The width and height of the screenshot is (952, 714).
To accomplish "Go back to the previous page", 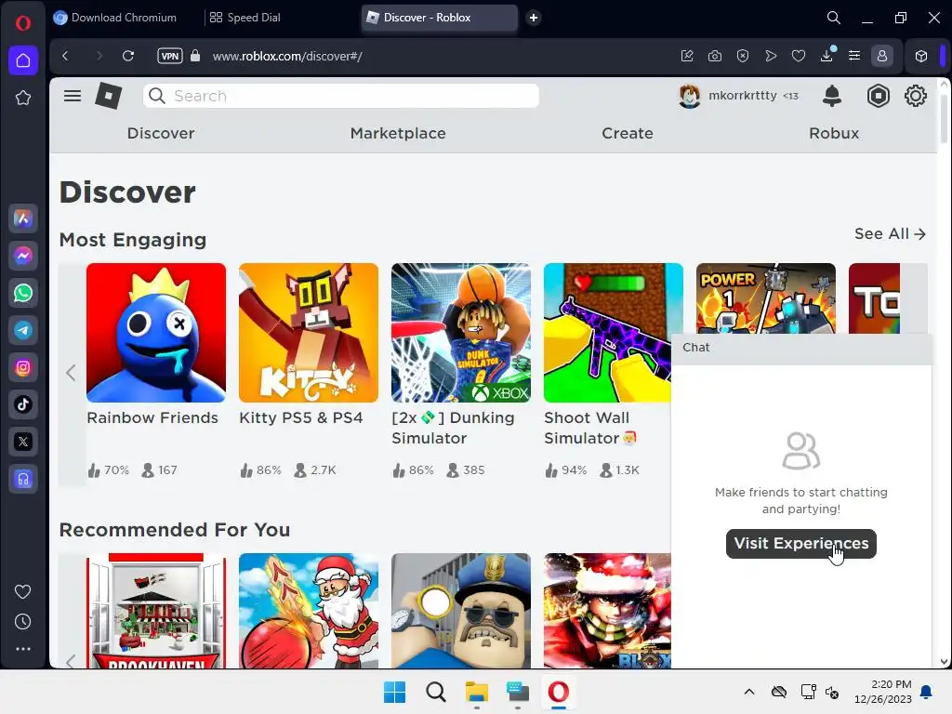I will (66, 56).
